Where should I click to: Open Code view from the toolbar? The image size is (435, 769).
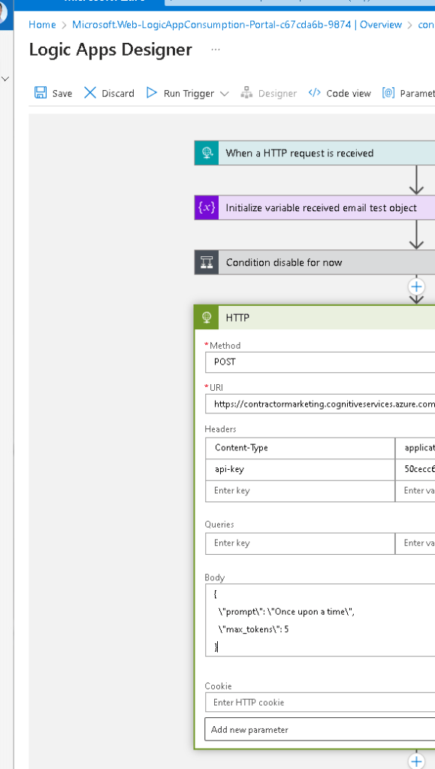340,93
